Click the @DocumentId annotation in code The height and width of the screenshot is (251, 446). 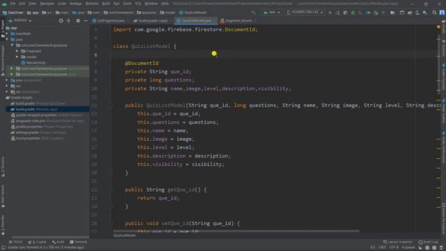click(141, 63)
